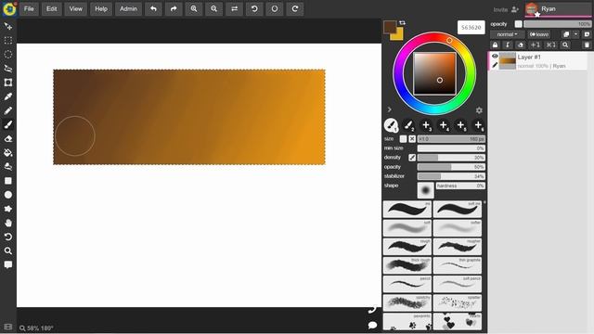Add brush to preset slot 4
This screenshot has height=334, width=594.
point(444,125)
